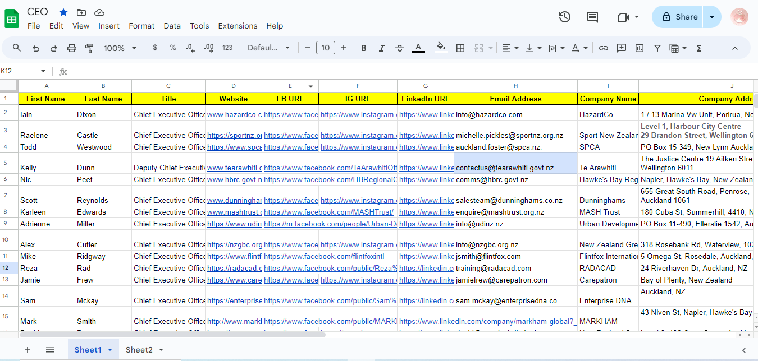The width and height of the screenshot is (758, 361).
Task: Select the Paint format tool
Action: [90, 48]
